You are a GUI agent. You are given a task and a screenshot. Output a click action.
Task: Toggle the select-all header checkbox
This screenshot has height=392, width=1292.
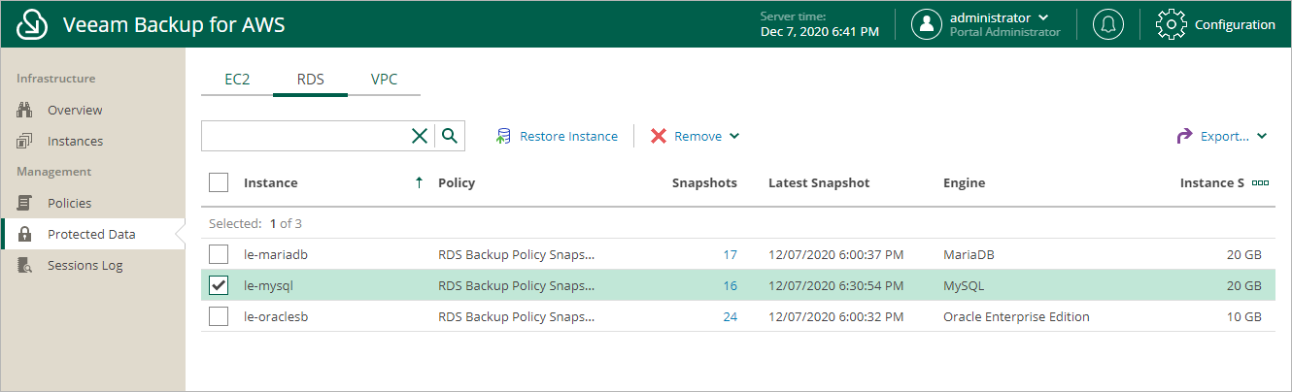219,182
